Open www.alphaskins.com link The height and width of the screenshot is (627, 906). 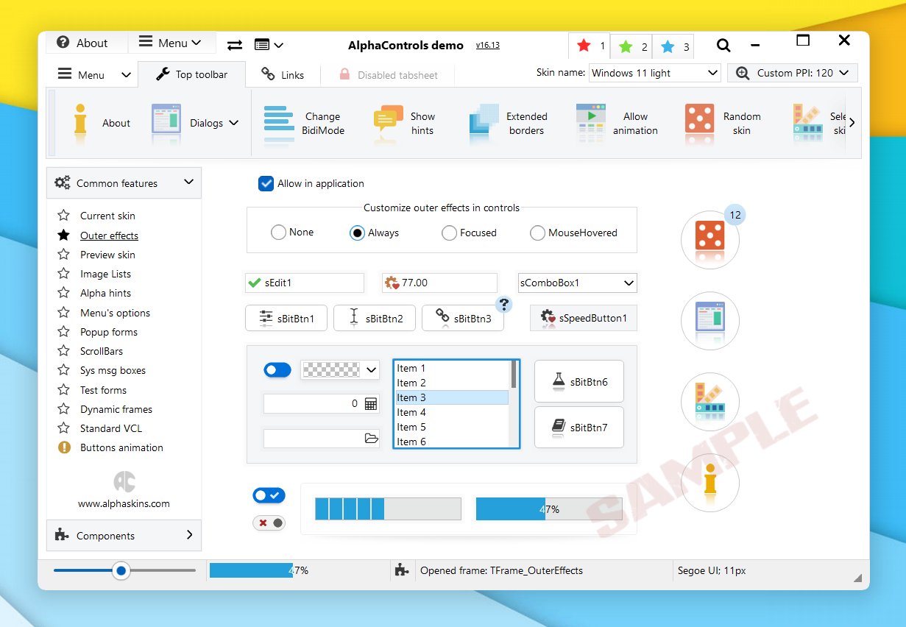(124, 504)
